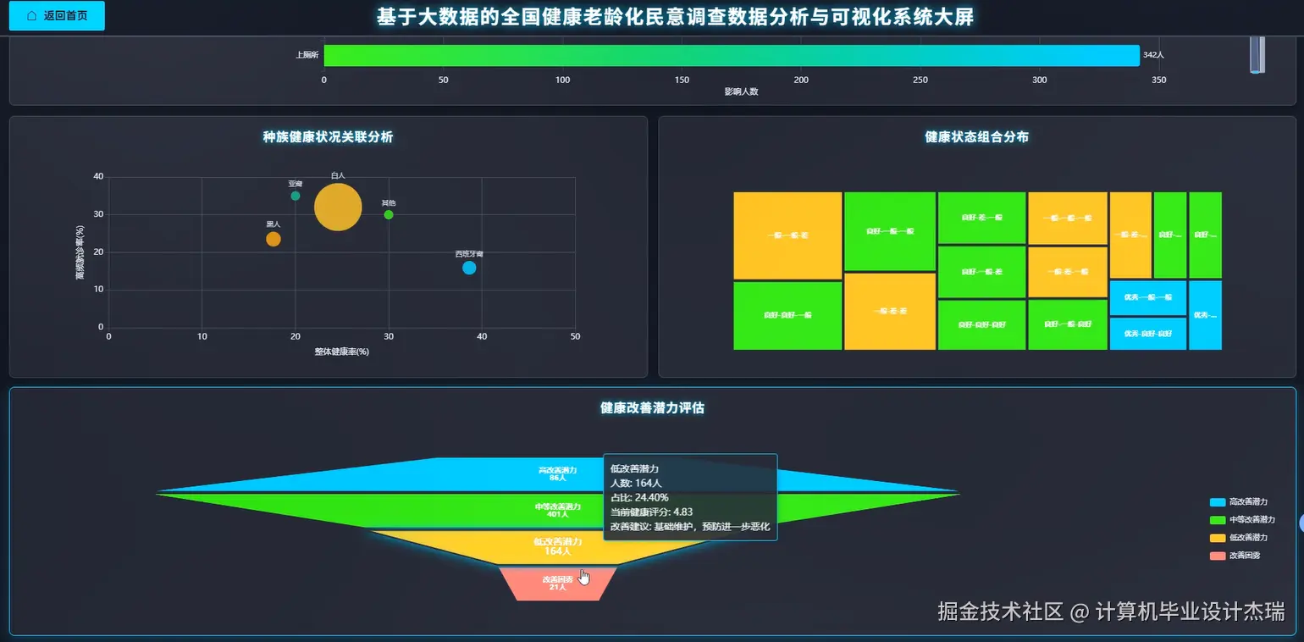The image size is (1304, 642).
Task: Toggle the 高改善潜力 legend entry
Action: click(x=1245, y=501)
